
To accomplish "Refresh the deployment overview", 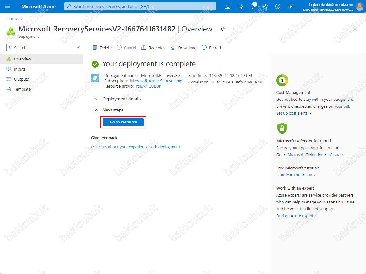I will click(212, 48).
